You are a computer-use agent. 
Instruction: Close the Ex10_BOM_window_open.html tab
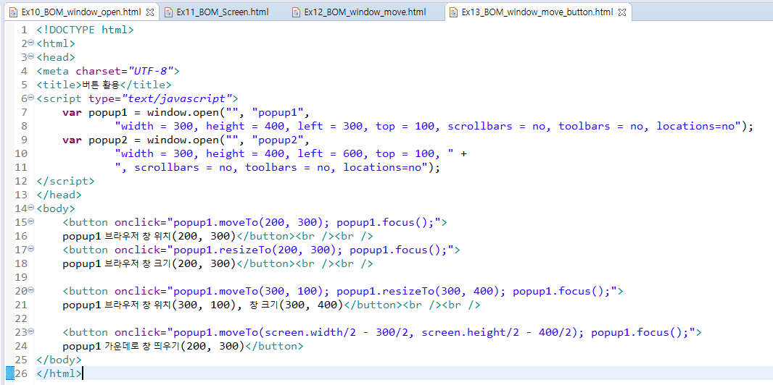pos(151,12)
